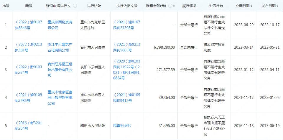The height and width of the screenshot is (140, 283).
Task: Open case （2022）浙0213执581号
Action: point(29,47)
